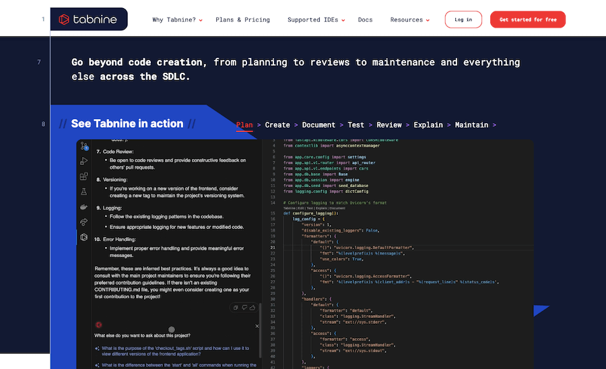606x369 pixels.
Task: Close the chat suggestions with X
Action: 257,326
